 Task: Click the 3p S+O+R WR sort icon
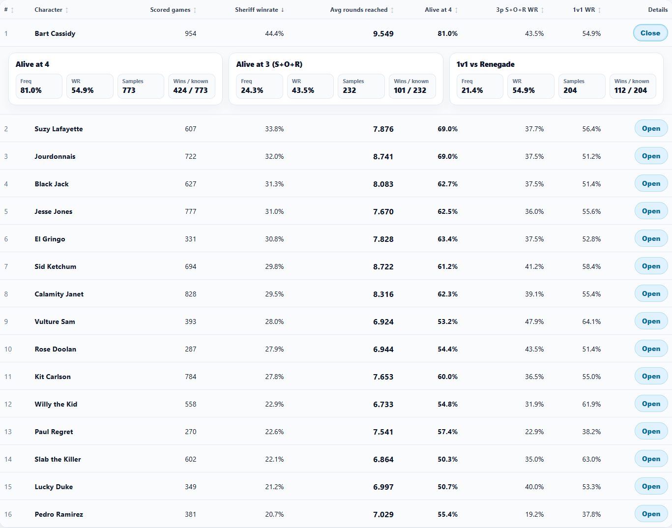[542, 10]
